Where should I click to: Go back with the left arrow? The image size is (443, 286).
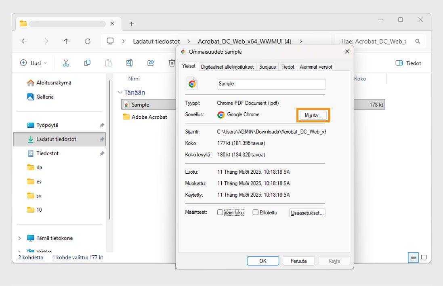pyautogui.click(x=24, y=41)
